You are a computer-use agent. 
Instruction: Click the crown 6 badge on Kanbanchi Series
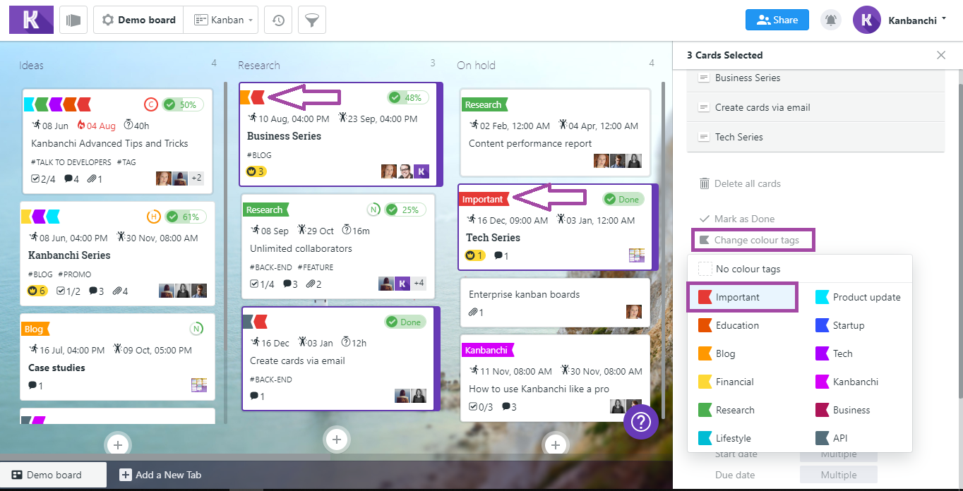coord(37,291)
